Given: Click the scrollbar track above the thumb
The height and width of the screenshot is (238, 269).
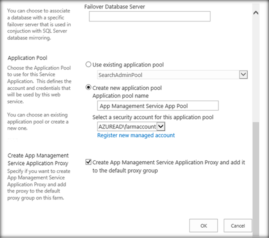Looking at the screenshot, I should pos(256,67).
